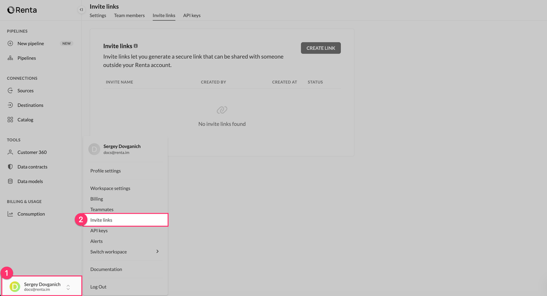This screenshot has height=296, width=547.
Task: Click the Renta logo
Action: [22, 10]
